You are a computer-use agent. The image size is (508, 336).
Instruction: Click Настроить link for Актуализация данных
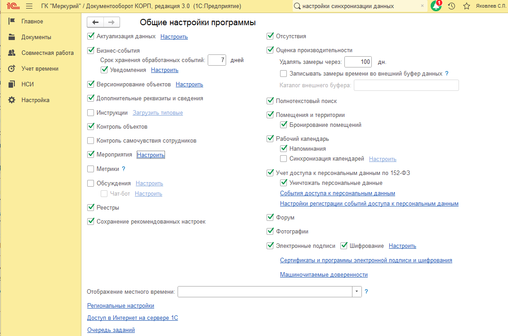pyautogui.click(x=174, y=36)
